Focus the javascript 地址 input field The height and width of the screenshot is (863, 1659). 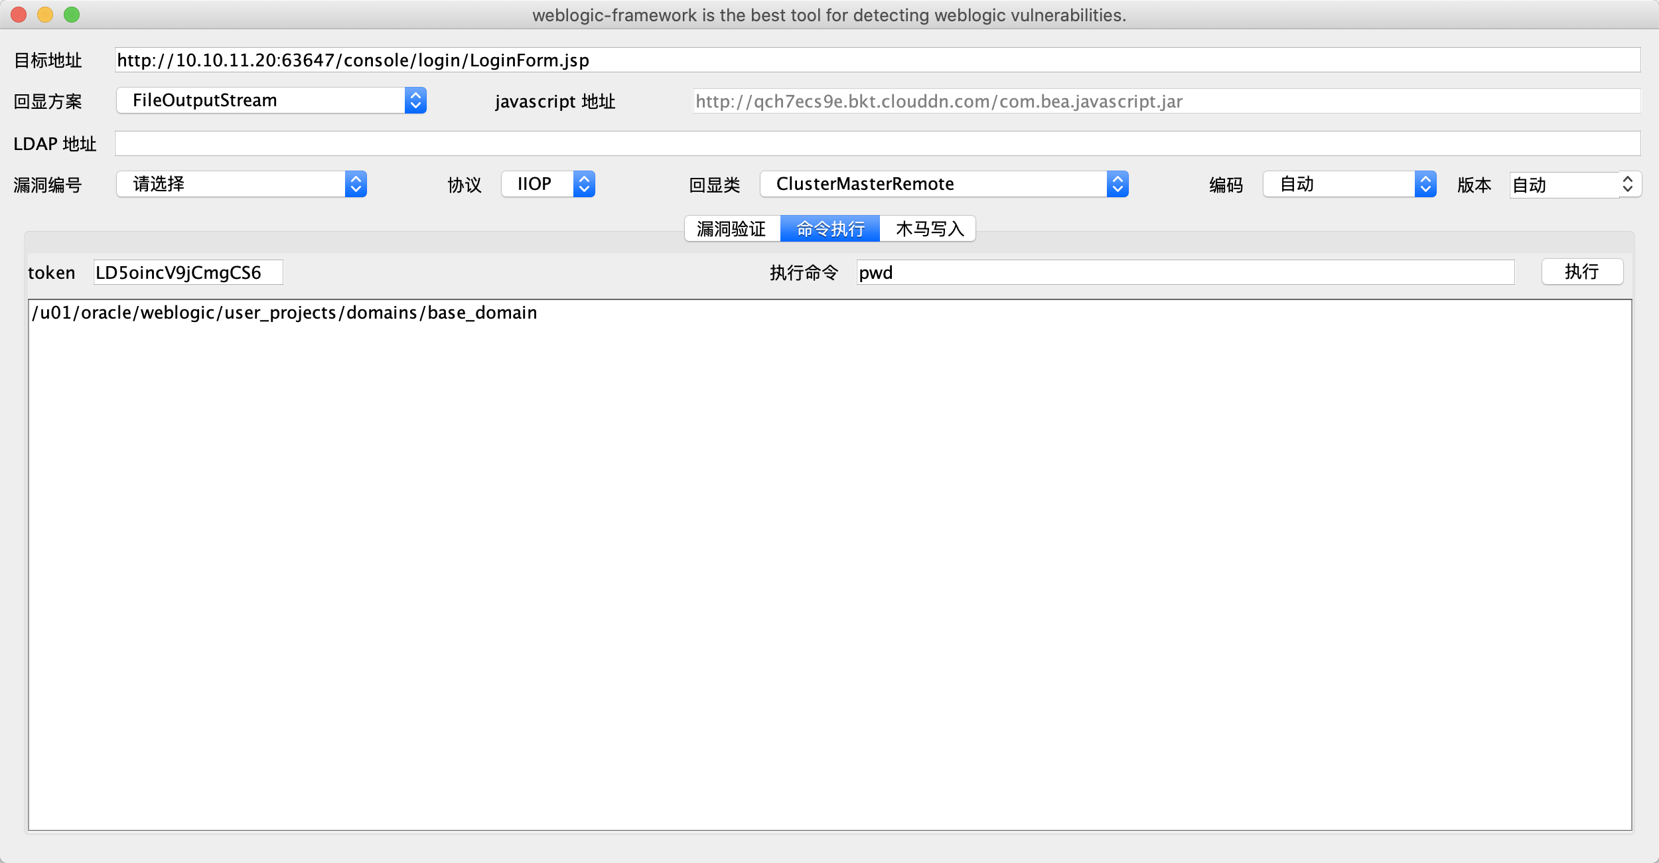pyautogui.click(x=1165, y=102)
